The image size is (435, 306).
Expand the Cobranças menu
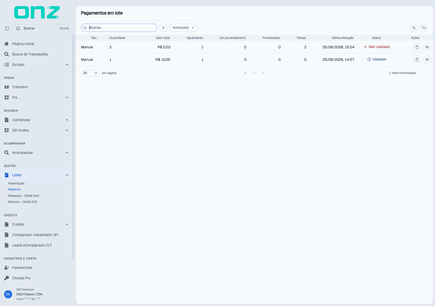(36, 120)
